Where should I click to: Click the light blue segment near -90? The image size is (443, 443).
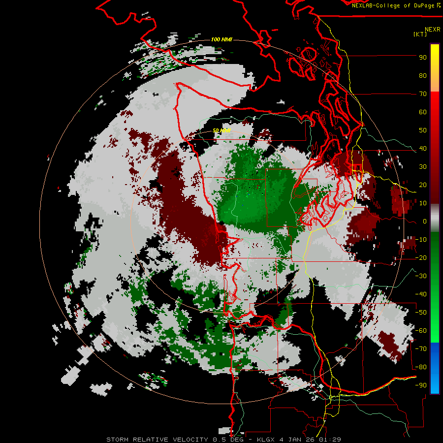[435, 384]
